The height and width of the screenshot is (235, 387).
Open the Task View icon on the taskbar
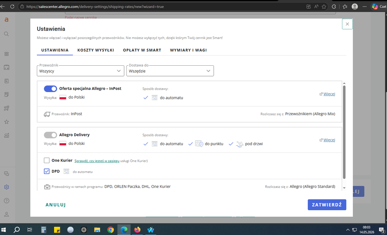click(x=29, y=230)
